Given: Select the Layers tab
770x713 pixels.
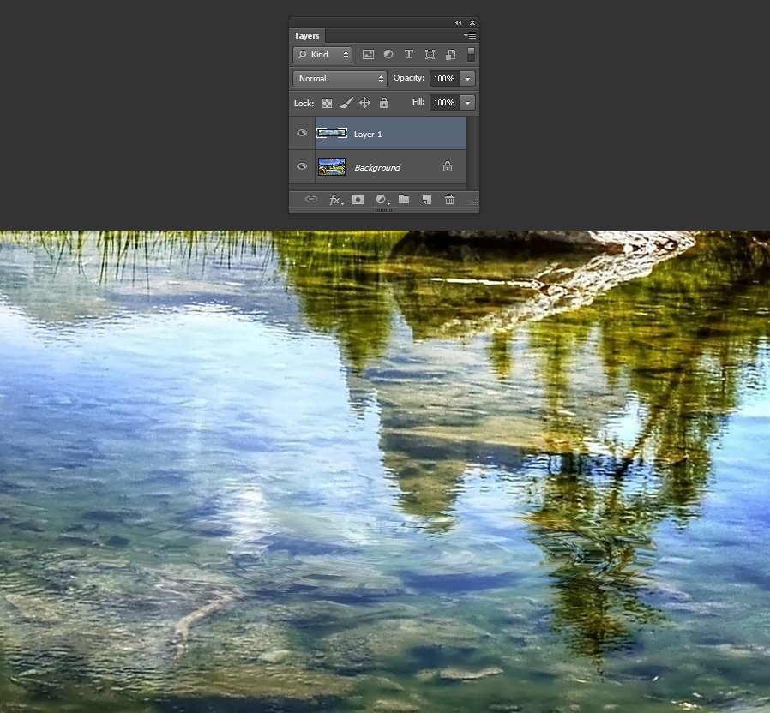Looking at the screenshot, I should pos(307,36).
